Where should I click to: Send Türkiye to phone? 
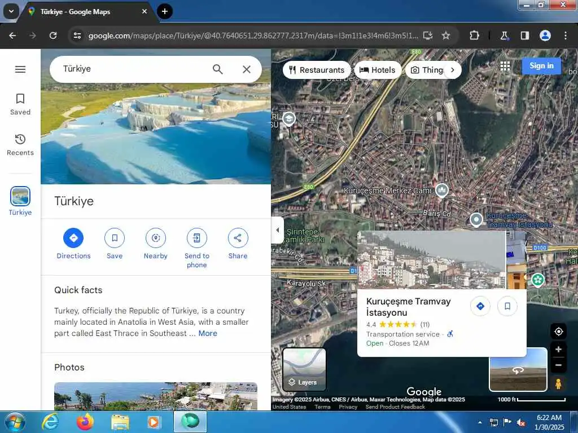click(197, 249)
